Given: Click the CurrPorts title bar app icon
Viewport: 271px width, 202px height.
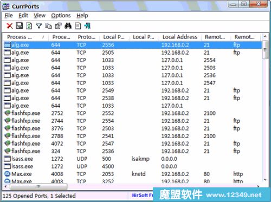Looking at the screenshot, I should tap(6, 6).
